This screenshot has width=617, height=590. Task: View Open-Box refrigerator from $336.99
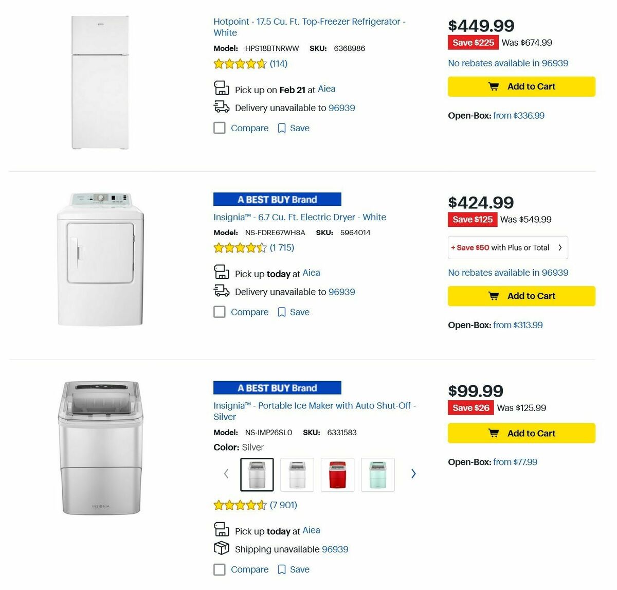pos(519,115)
